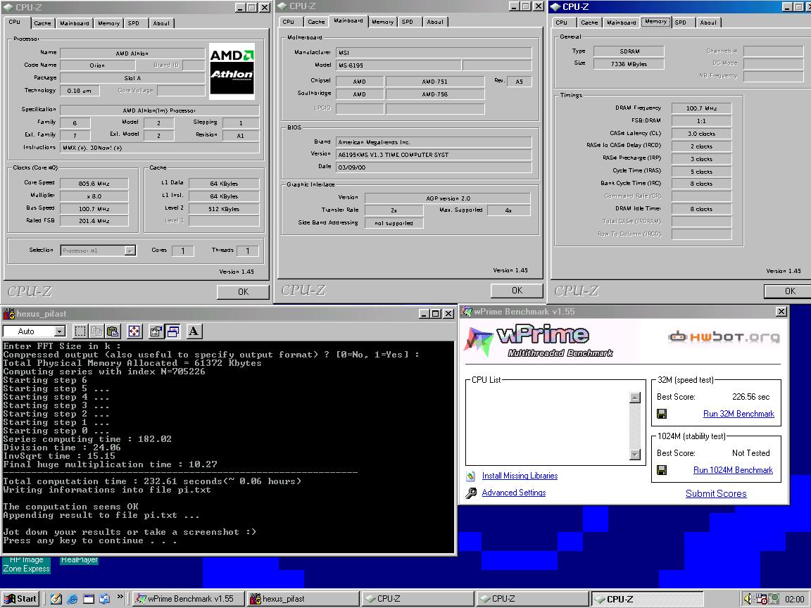811x608 pixels.
Task: Toggle the Background icon in hexus_pifast toolbar
Action: click(172, 331)
